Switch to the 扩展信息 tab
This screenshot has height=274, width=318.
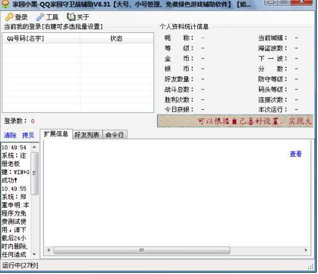point(56,134)
